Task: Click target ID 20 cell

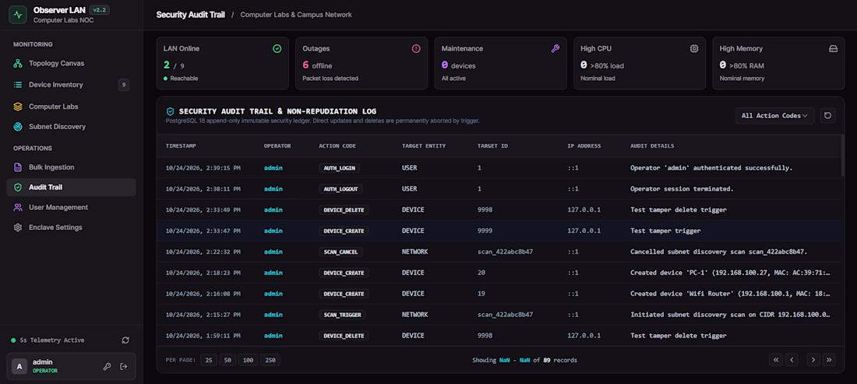Action: point(481,273)
